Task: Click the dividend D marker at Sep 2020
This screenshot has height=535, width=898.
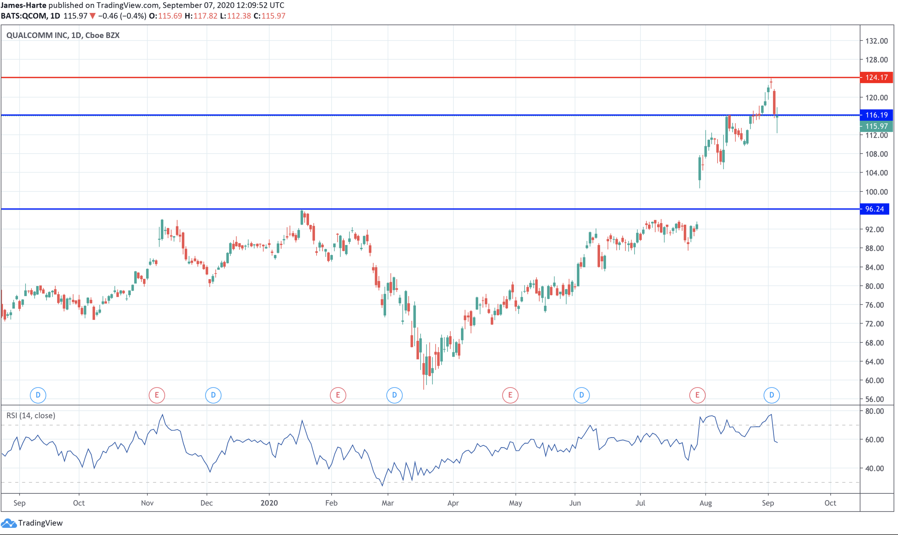Action: [772, 395]
